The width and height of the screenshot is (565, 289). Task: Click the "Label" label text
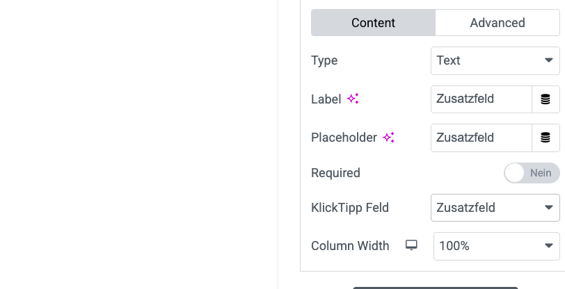[326, 99]
